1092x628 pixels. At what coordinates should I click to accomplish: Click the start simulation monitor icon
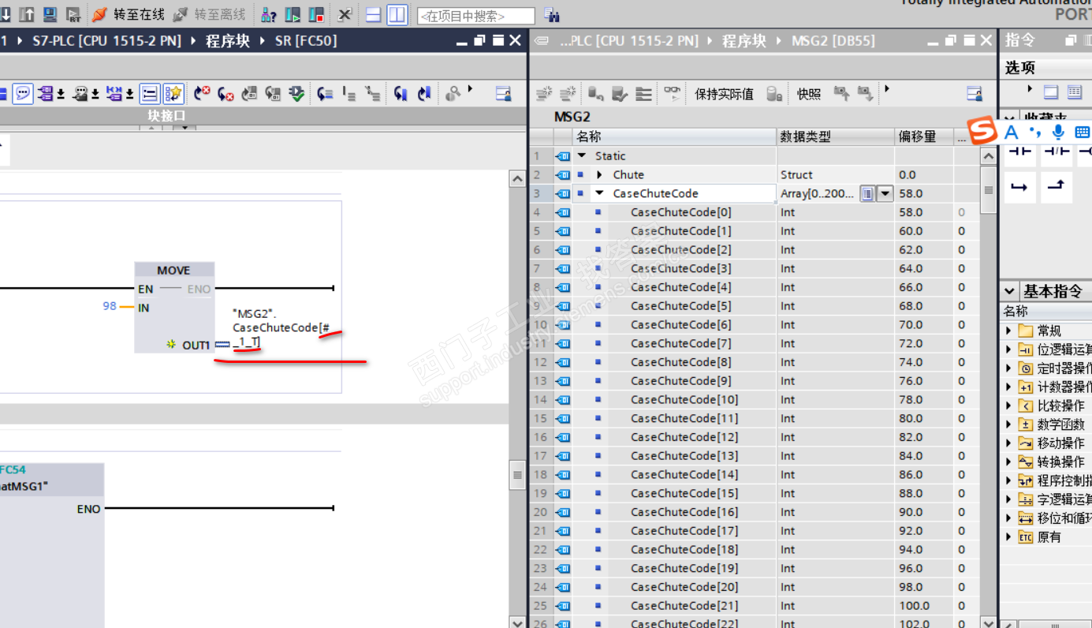[x=50, y=14]
